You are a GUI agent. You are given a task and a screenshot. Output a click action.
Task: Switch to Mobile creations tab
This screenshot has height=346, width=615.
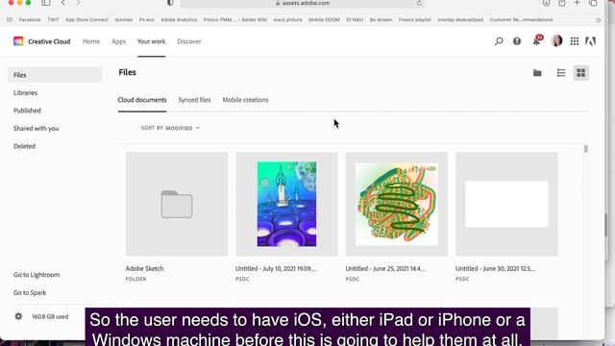click(x=246, y=100)
